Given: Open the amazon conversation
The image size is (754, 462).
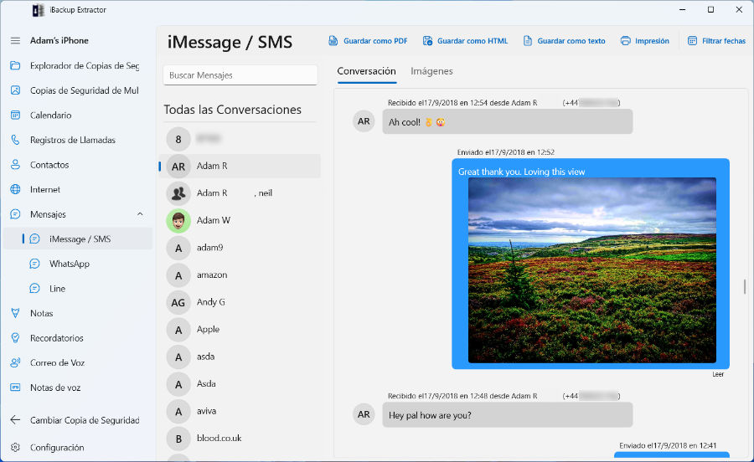Looking at the screenshot, I should click(x=240, y=275).
